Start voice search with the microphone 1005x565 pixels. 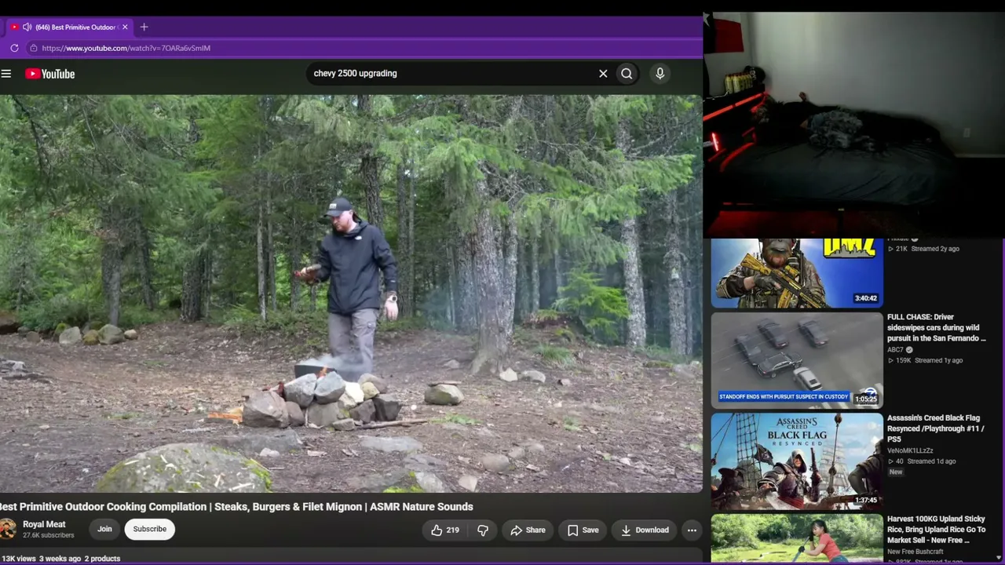click(660, 74)
